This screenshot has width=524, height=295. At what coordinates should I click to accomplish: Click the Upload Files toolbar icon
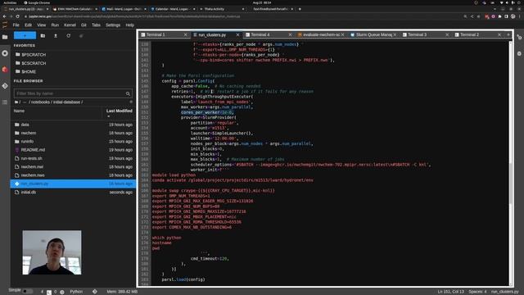tap(56, 35)
